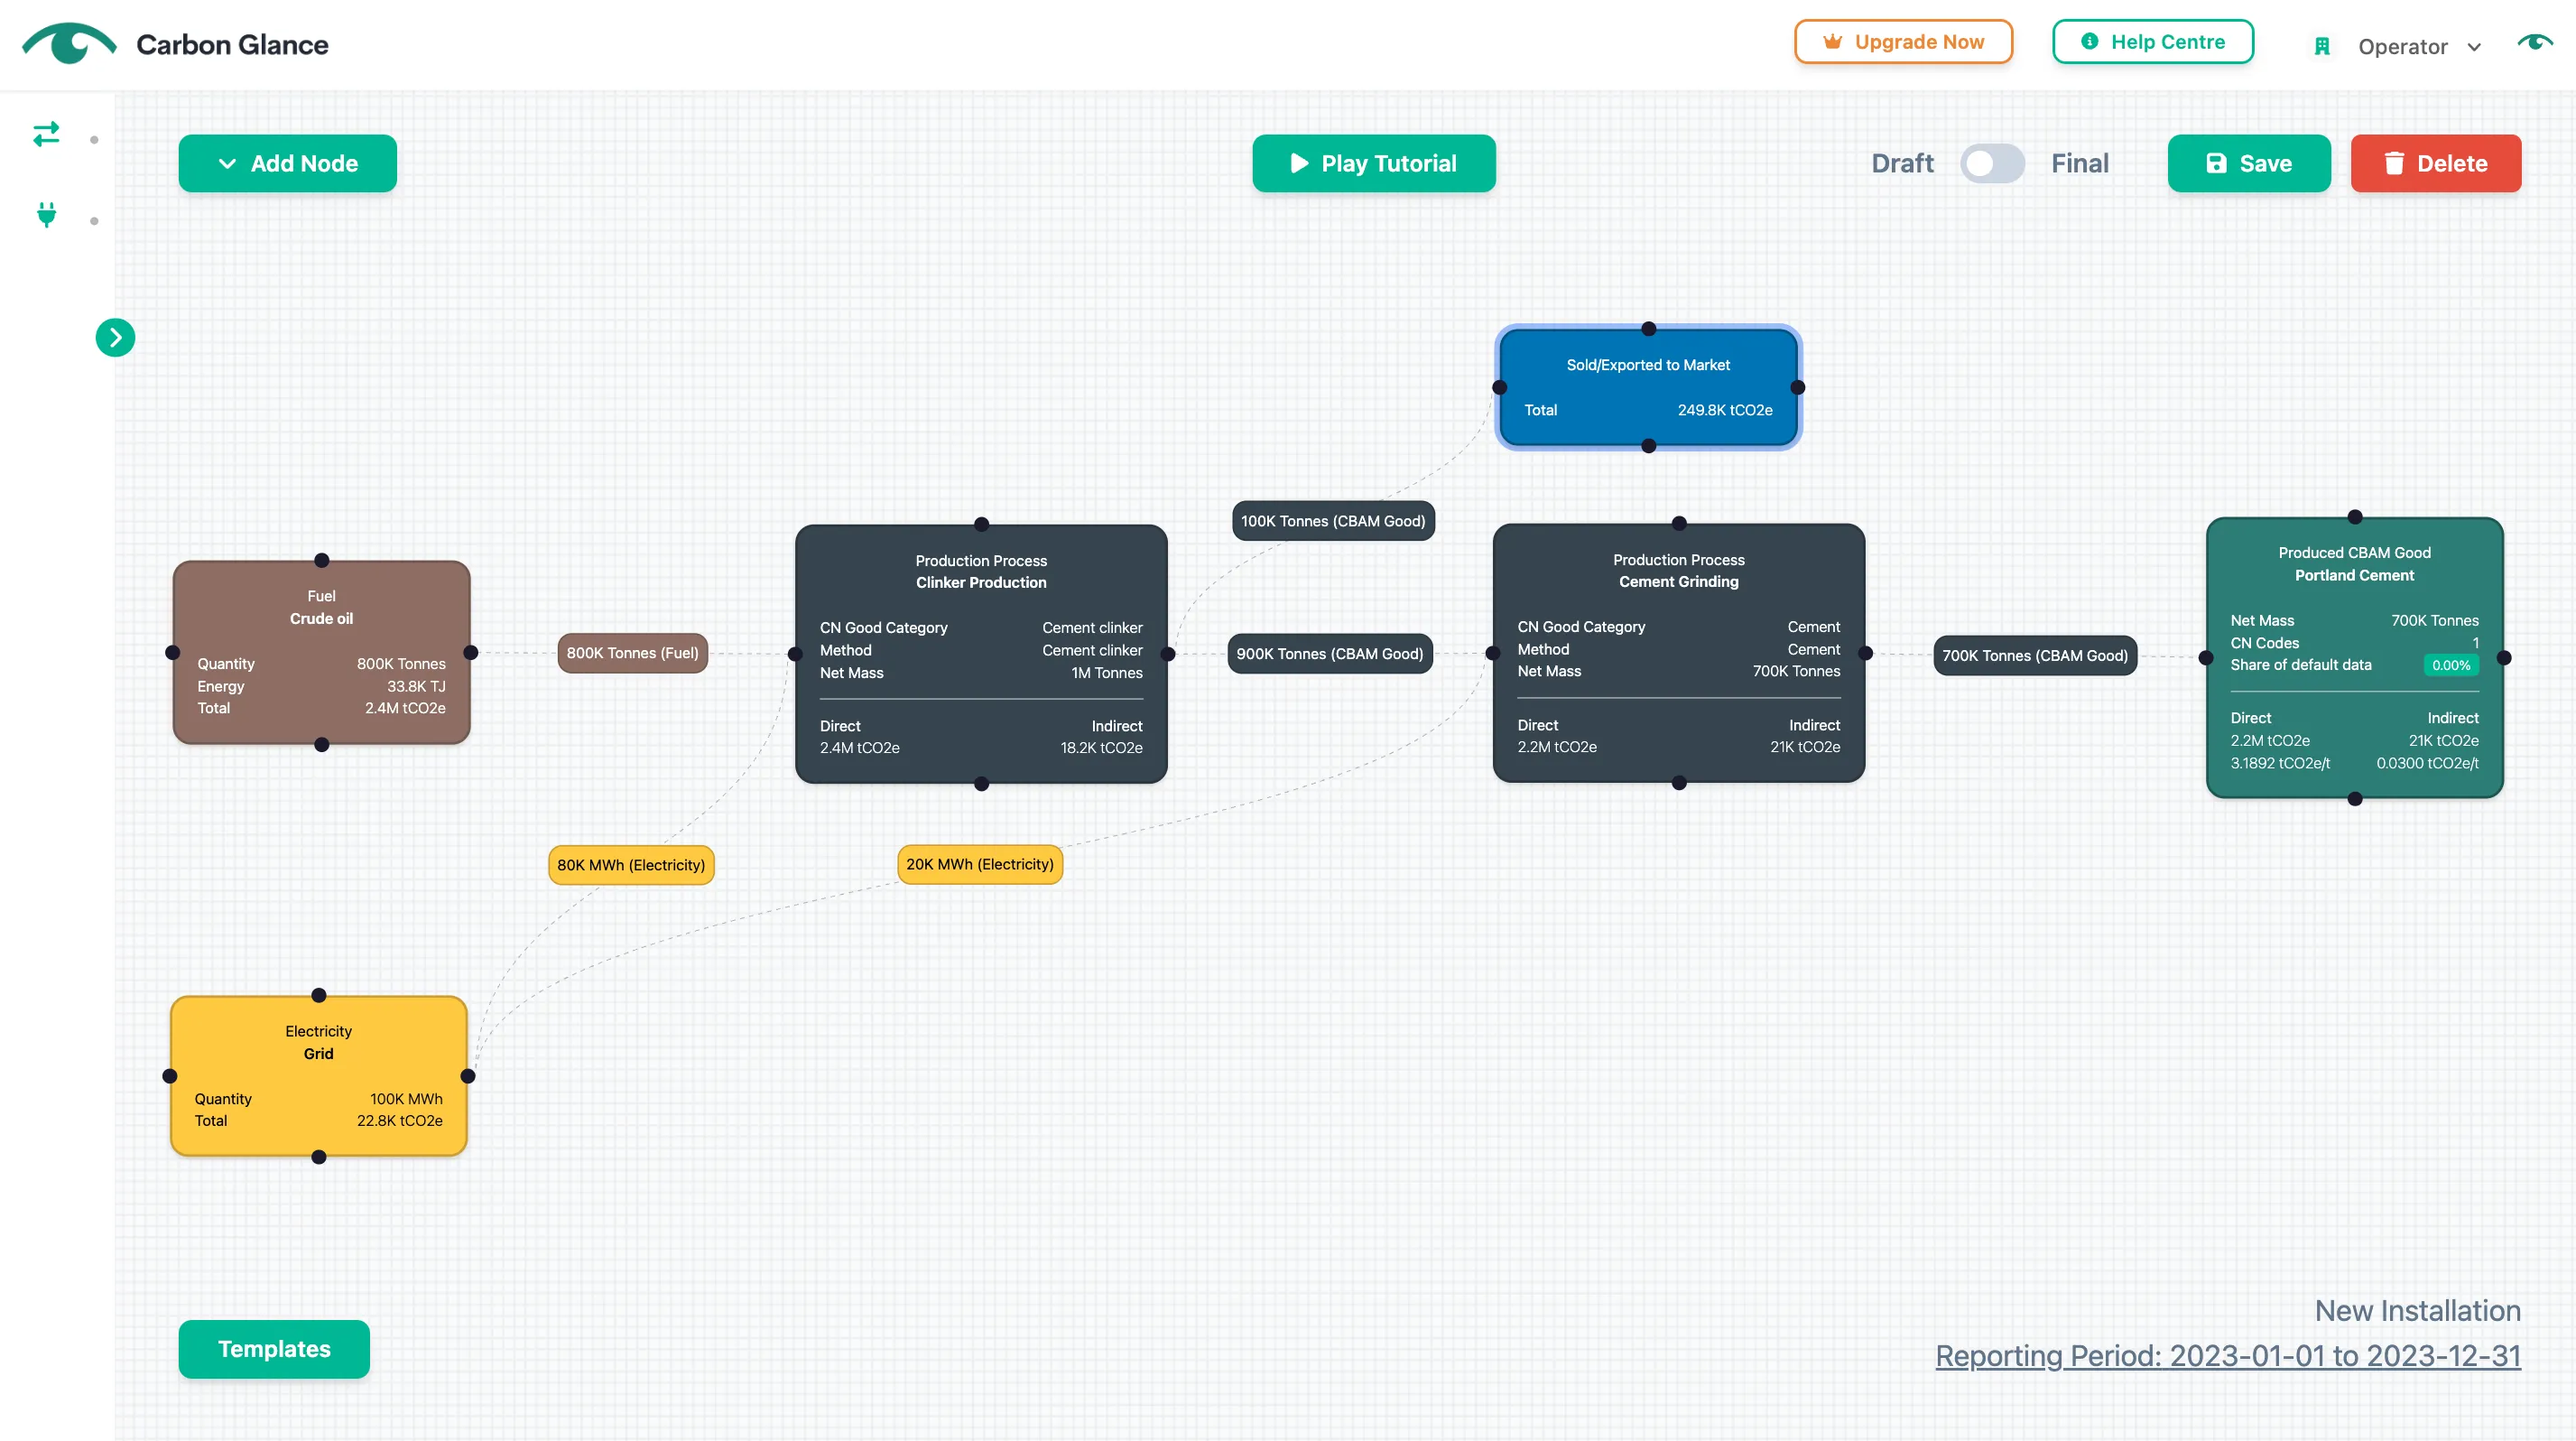Select the Portland Cement produced good node
The height and width of the screenshot is (1441, 2576).
(x=2355, y=657)
